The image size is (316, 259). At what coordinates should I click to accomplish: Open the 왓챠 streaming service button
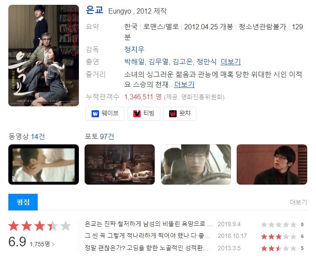(180, 114)
